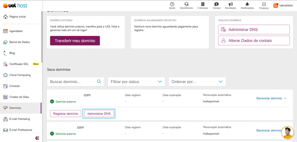Click the Atendimento headset icon
Viewport: 297px width, 142px height.
point(186,4)
